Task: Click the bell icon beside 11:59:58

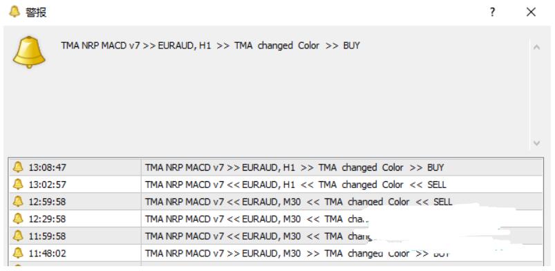Action: [x=18, y=236]
